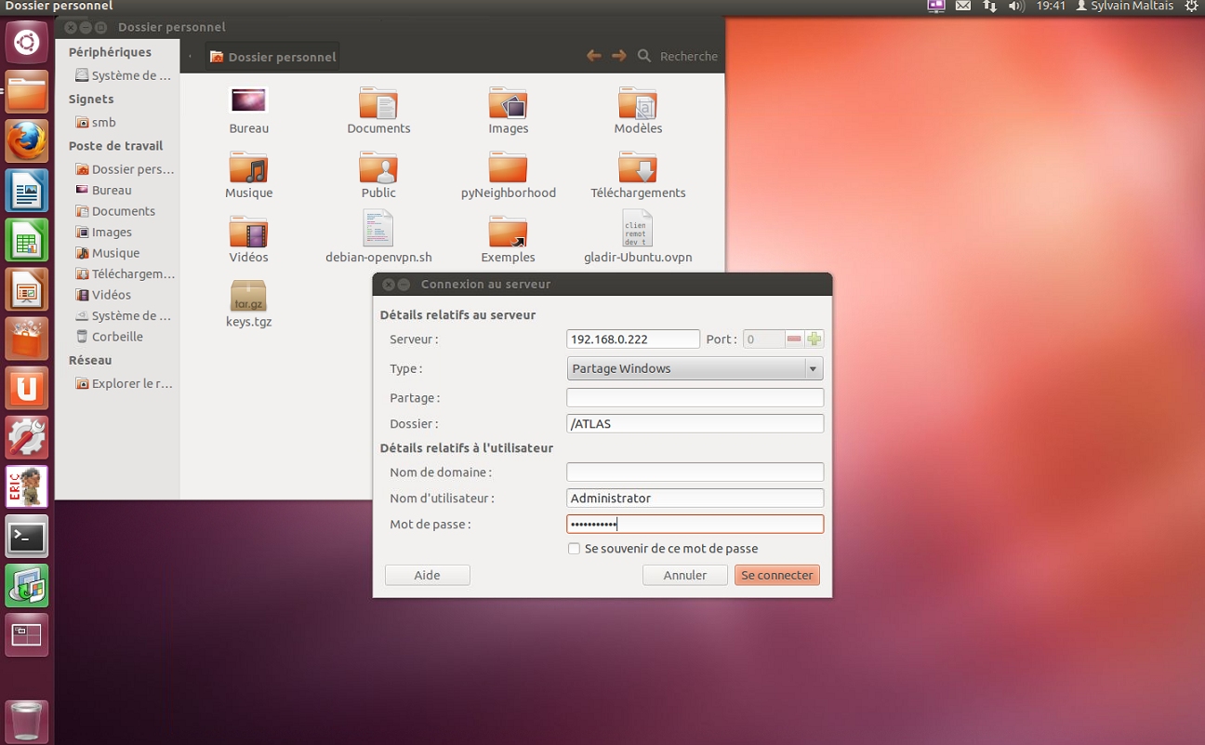The height and width of the screenshot is (745, 1205).
Task: Launch the Terminal from the dock
Action: [27, 537]
